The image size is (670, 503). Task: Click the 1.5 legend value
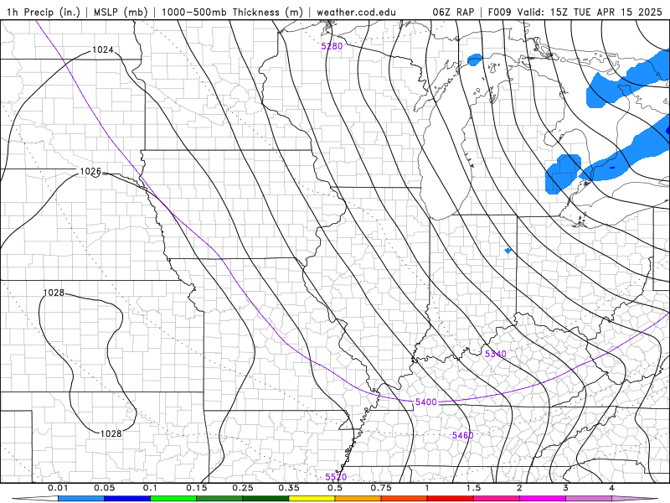[x=473, y=488]
